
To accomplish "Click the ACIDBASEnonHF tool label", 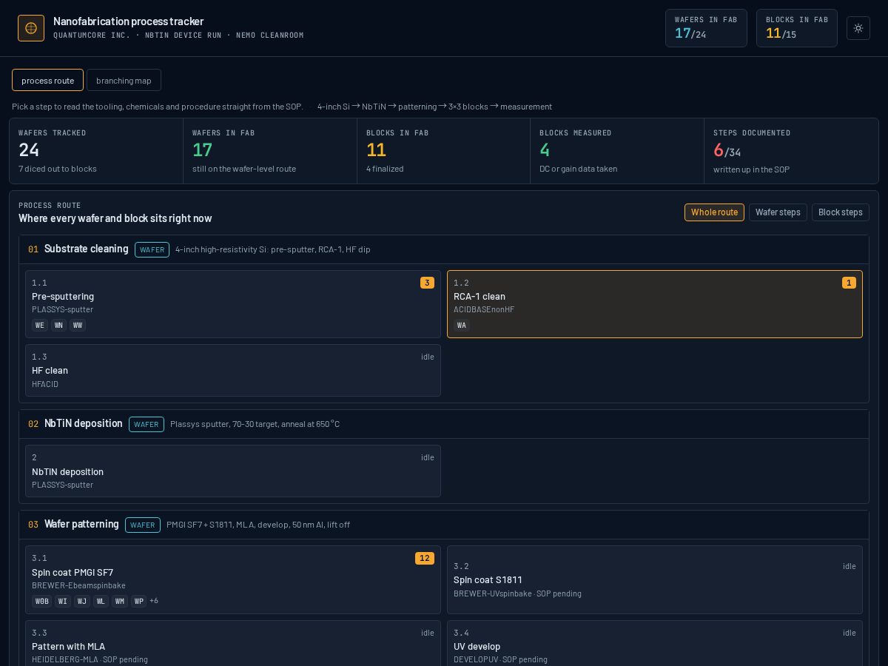I will pyautogui.click(x=484, y=309).
